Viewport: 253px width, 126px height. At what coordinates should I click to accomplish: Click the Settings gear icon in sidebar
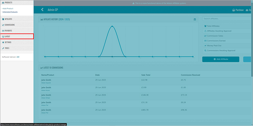click(3, 42)
